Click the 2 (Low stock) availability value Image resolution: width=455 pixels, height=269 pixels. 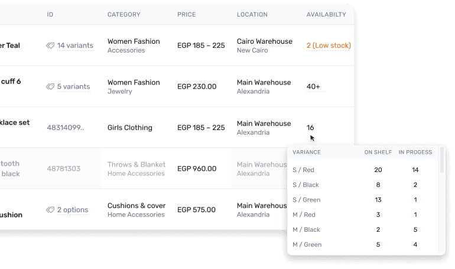tap(328, 46)
